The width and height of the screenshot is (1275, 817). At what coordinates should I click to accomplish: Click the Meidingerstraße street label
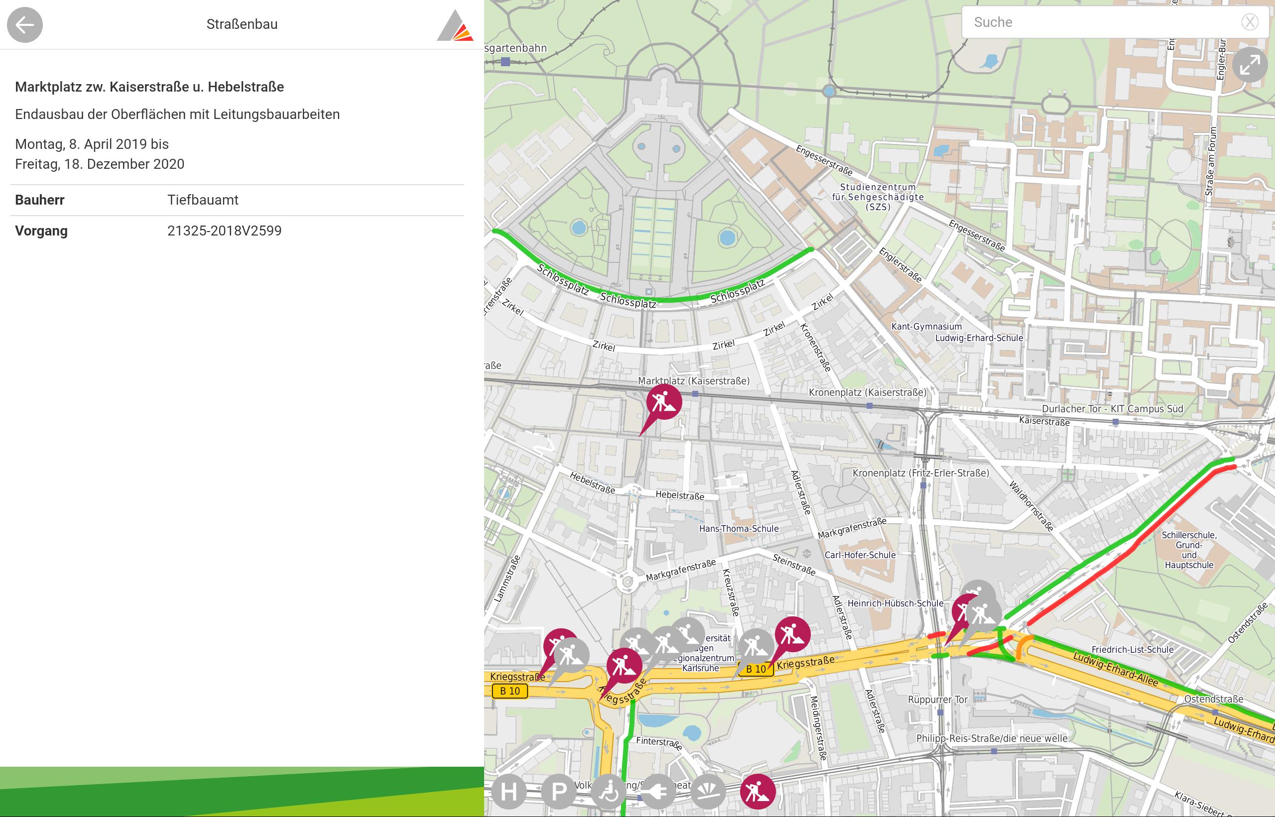point(818,728)
